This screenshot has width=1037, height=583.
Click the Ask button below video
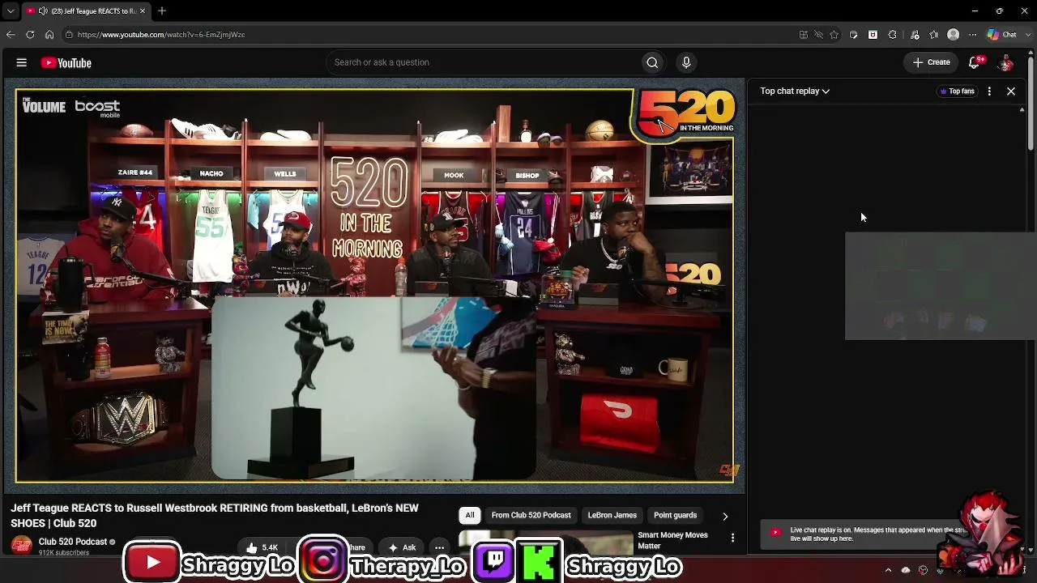click(x=402, y=547)
